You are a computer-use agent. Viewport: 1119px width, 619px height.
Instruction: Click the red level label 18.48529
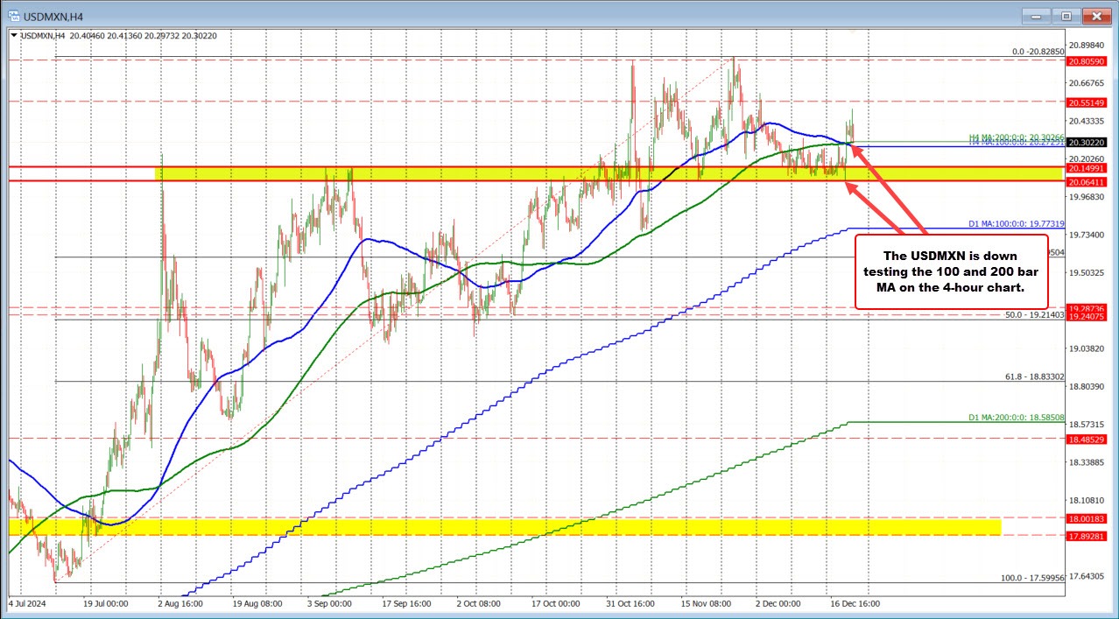point(1088,439)
